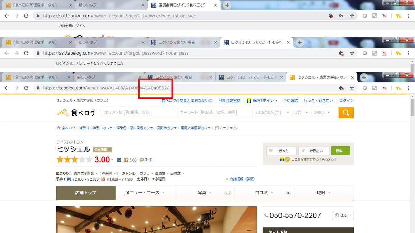The width and height of the screenshot is (415, 233).
Task: Open the 2018/10/6(土) date dropdown
Action: click(x=272, y=113)
